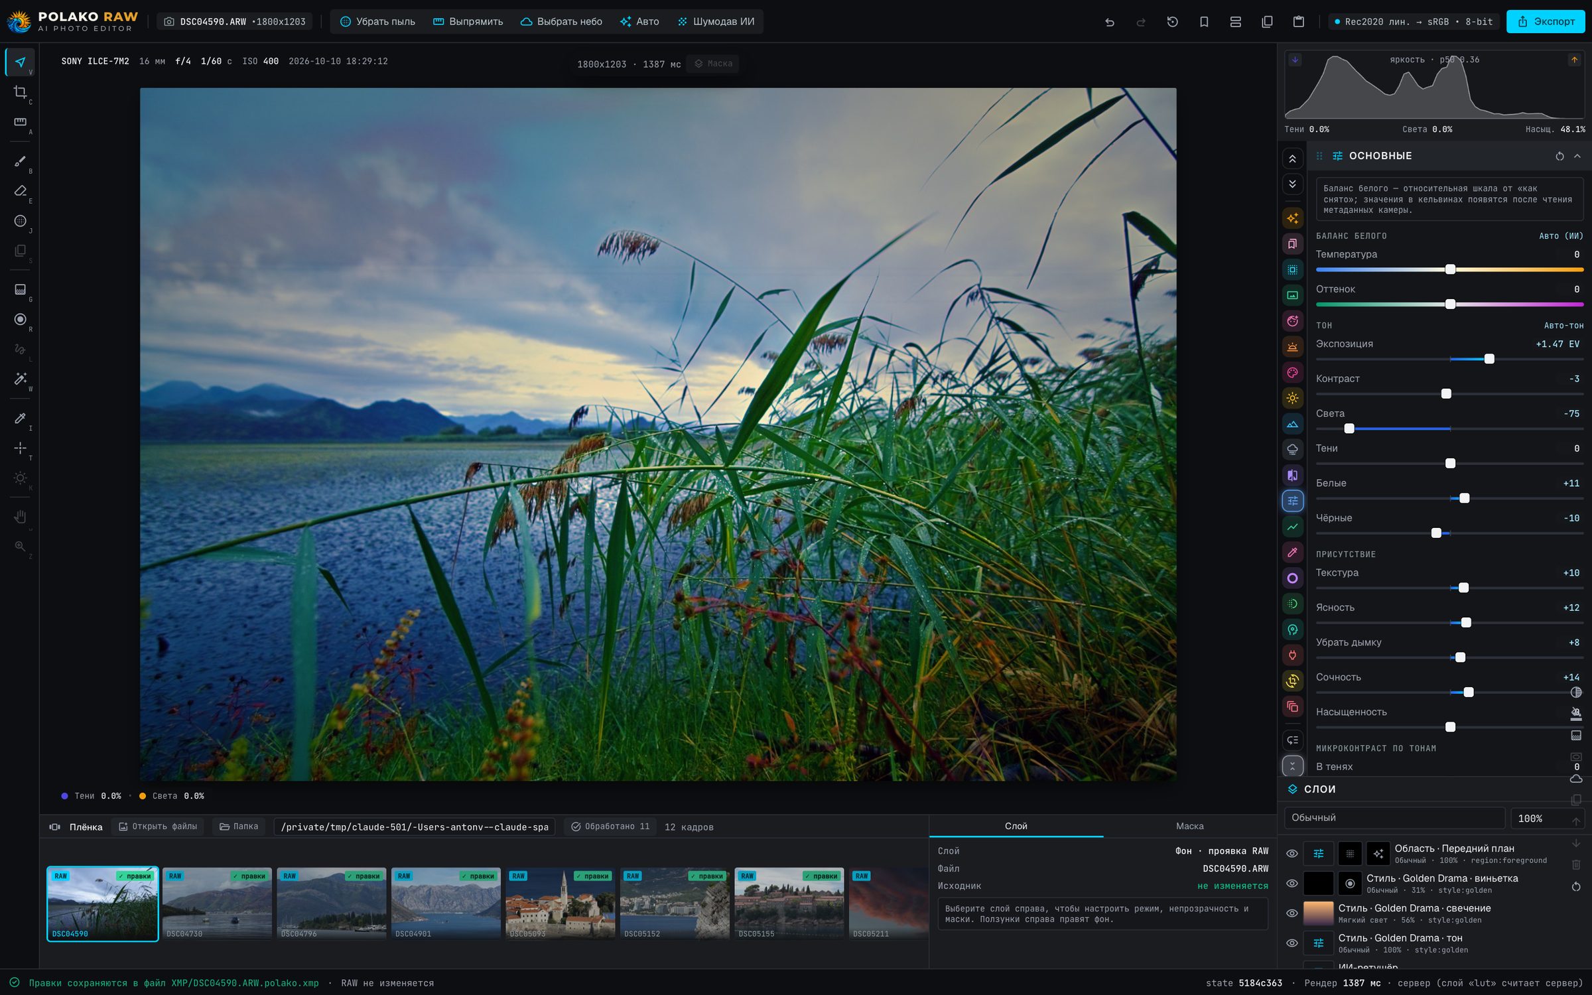Click Авто (ИИ) white balance link
This screenshot has width=1592, height=995.
[1560, 236]
